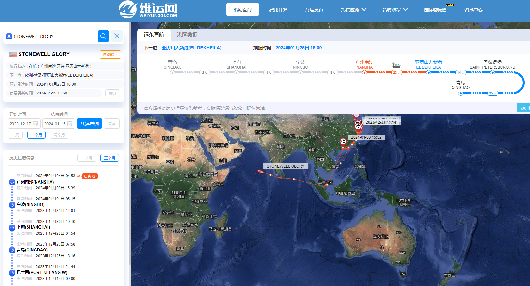Open the 亚历山大新港(EL DEKHEILA) next port link
530x286 pixels.
pos(191,48)
